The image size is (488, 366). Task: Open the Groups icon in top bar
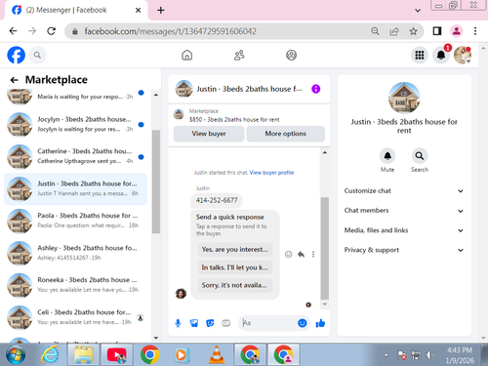(291, 55)
